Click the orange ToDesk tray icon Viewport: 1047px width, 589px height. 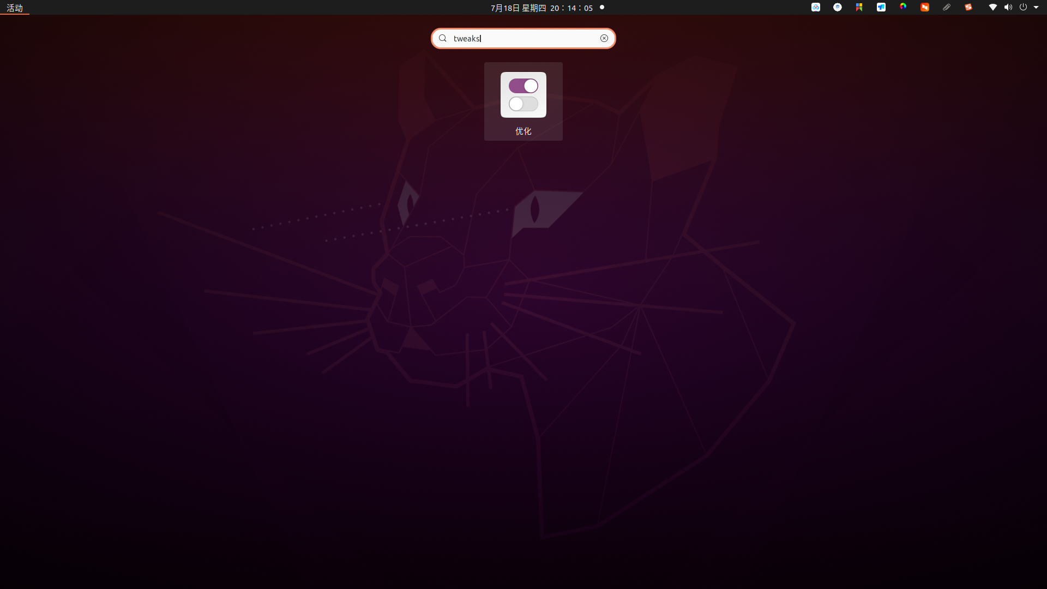pyautogui.click(x=925, y=8)
